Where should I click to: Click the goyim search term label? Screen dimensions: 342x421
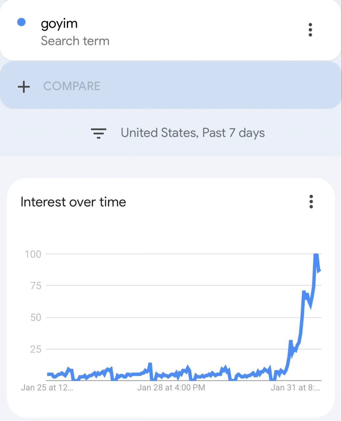[x=59, y=23]
